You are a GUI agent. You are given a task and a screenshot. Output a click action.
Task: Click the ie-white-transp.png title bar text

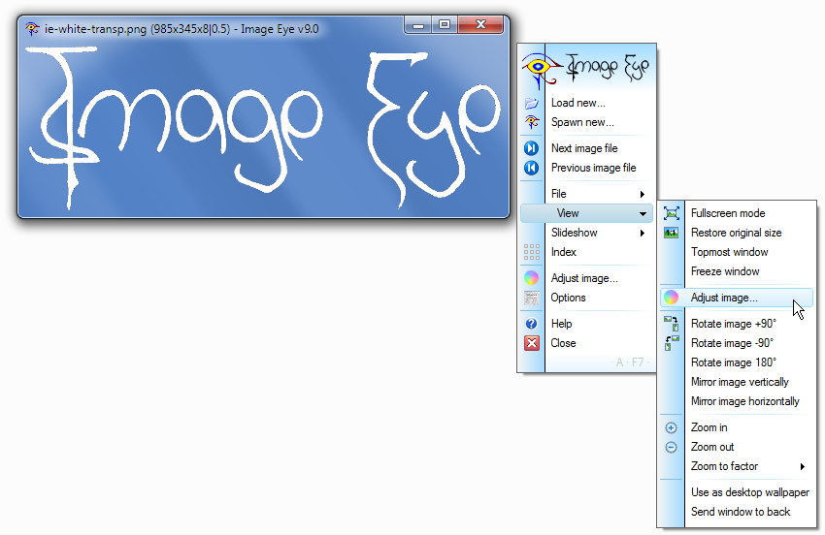click(x=181, y=29)
